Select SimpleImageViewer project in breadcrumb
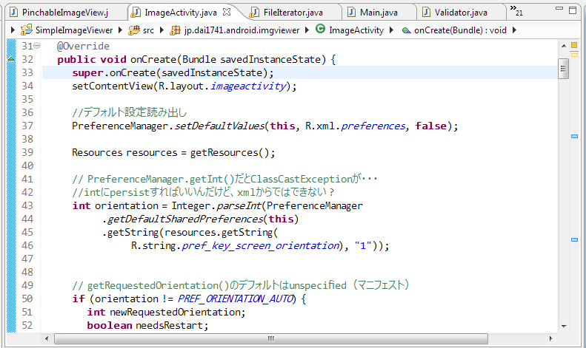Screen dimensions: 586x348 pos(74,30)
